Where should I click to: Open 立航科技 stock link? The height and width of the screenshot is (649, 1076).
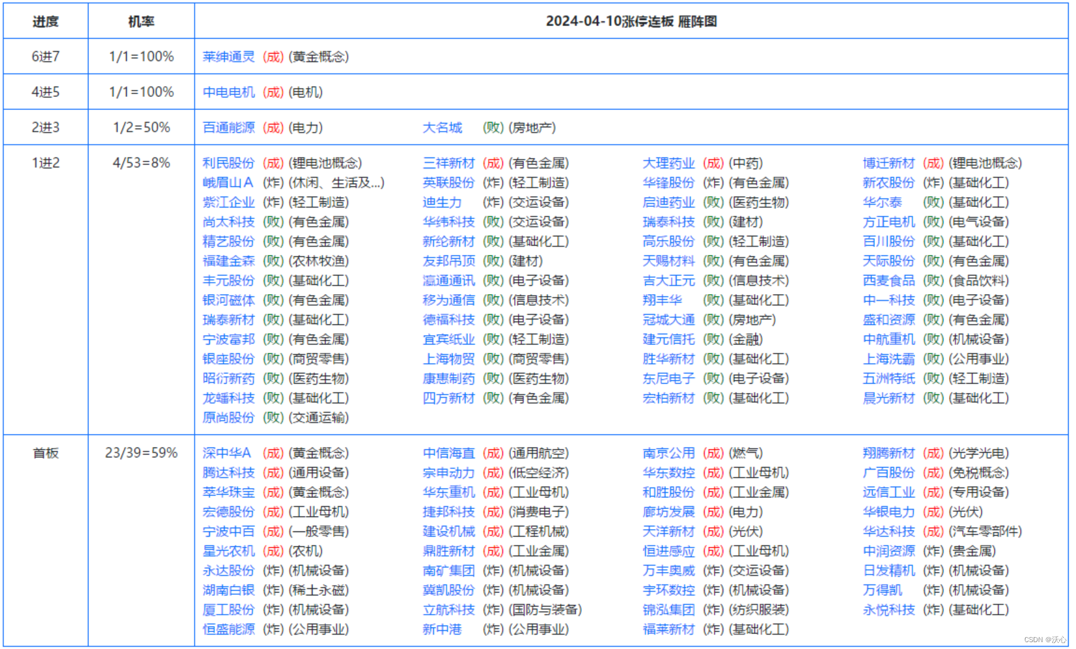pos(449,610)
